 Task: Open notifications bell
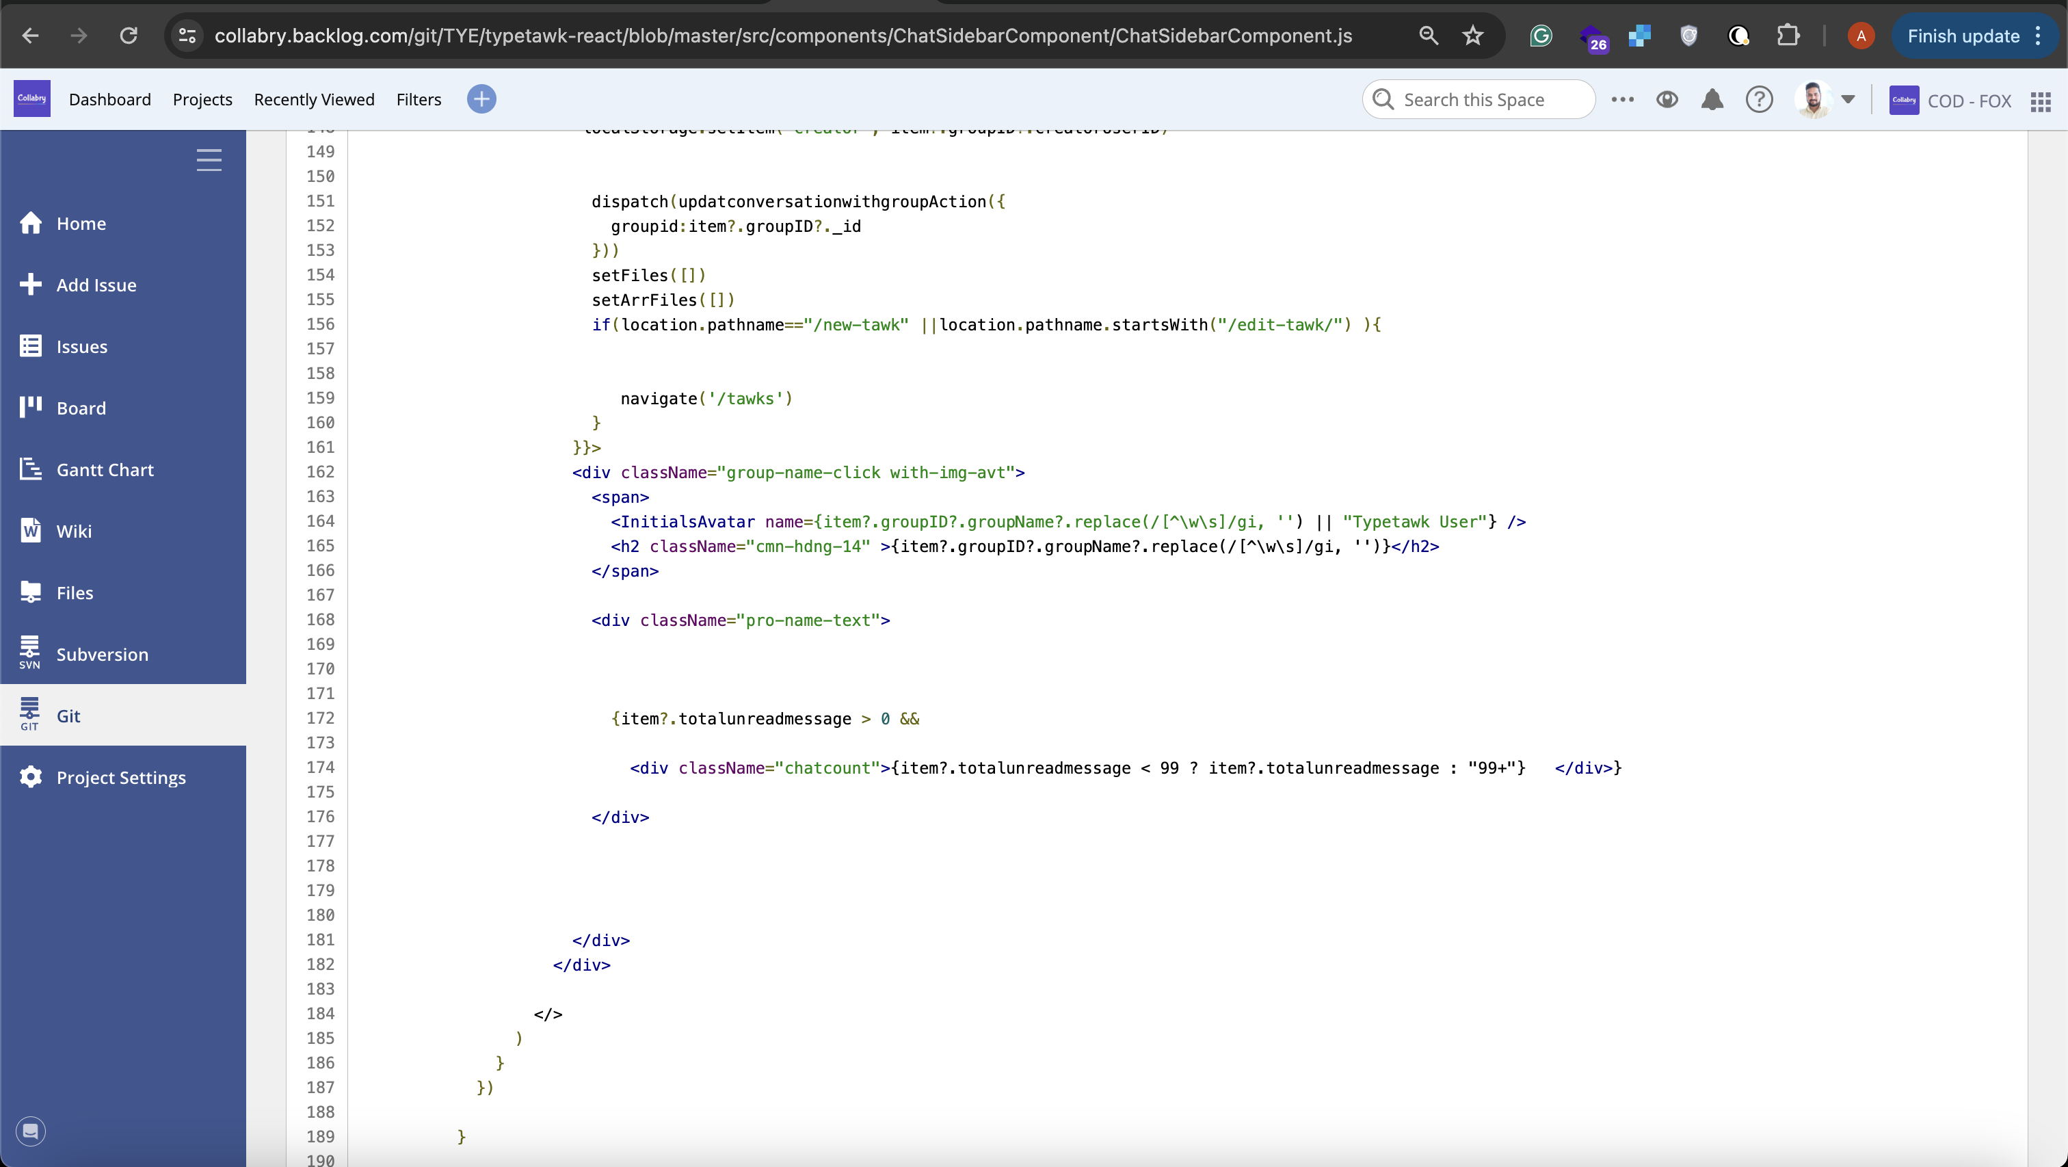tap(1712, 100)
